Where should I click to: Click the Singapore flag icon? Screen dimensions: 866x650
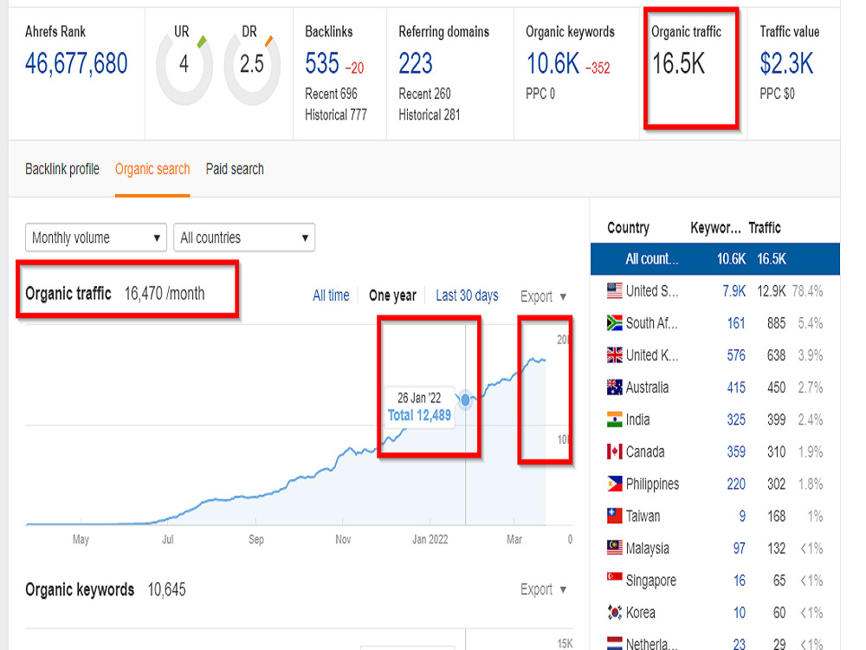tap(615, 577)
